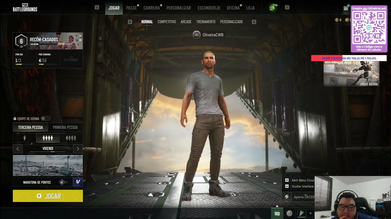The image size is (391, 219).
Task: Switch to Competitivo game mode tab
Action: [167, 22]
